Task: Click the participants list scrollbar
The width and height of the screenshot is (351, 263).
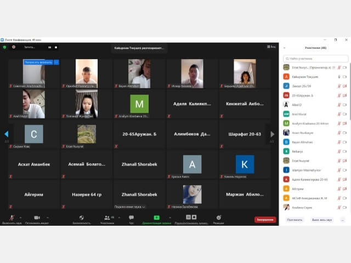Action: coord(350,92)
